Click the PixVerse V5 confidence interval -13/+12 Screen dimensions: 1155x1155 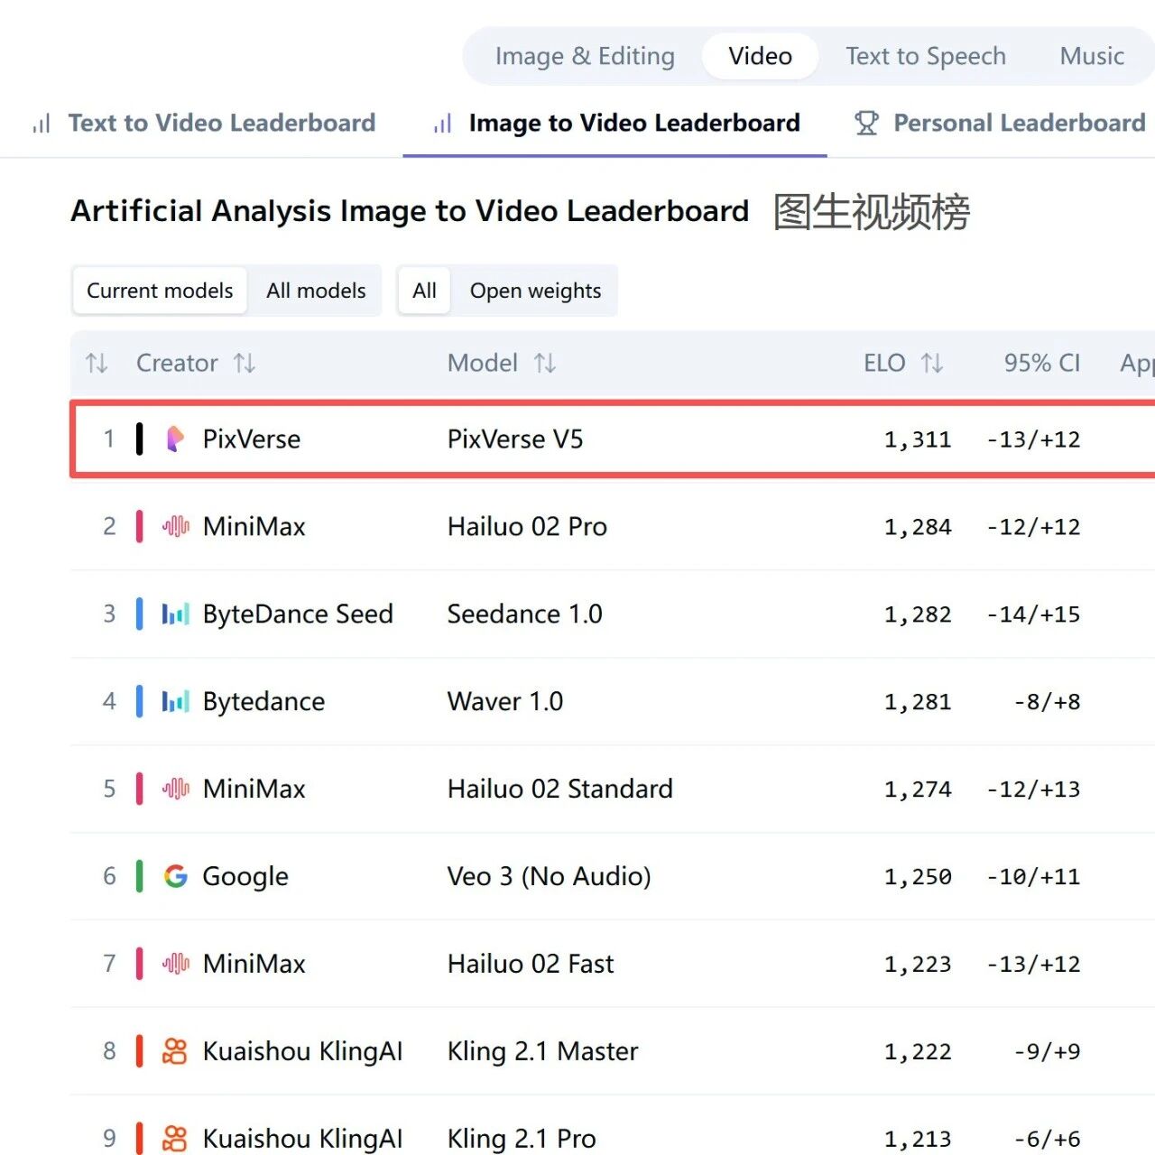[1033, 439]
